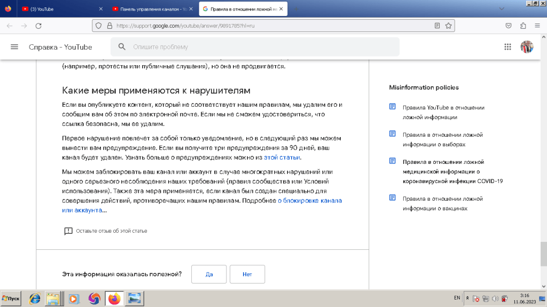Open Firefox extensions puzzle icon
547x307 pixels.
click(523, 26)
